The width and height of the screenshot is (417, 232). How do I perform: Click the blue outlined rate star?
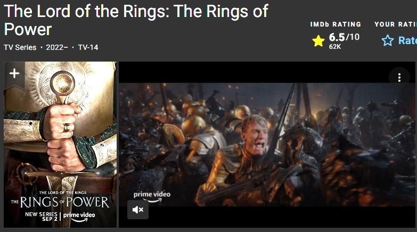coord(388,40)
